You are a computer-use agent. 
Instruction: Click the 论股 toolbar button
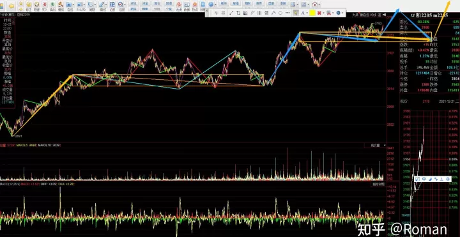112,6
